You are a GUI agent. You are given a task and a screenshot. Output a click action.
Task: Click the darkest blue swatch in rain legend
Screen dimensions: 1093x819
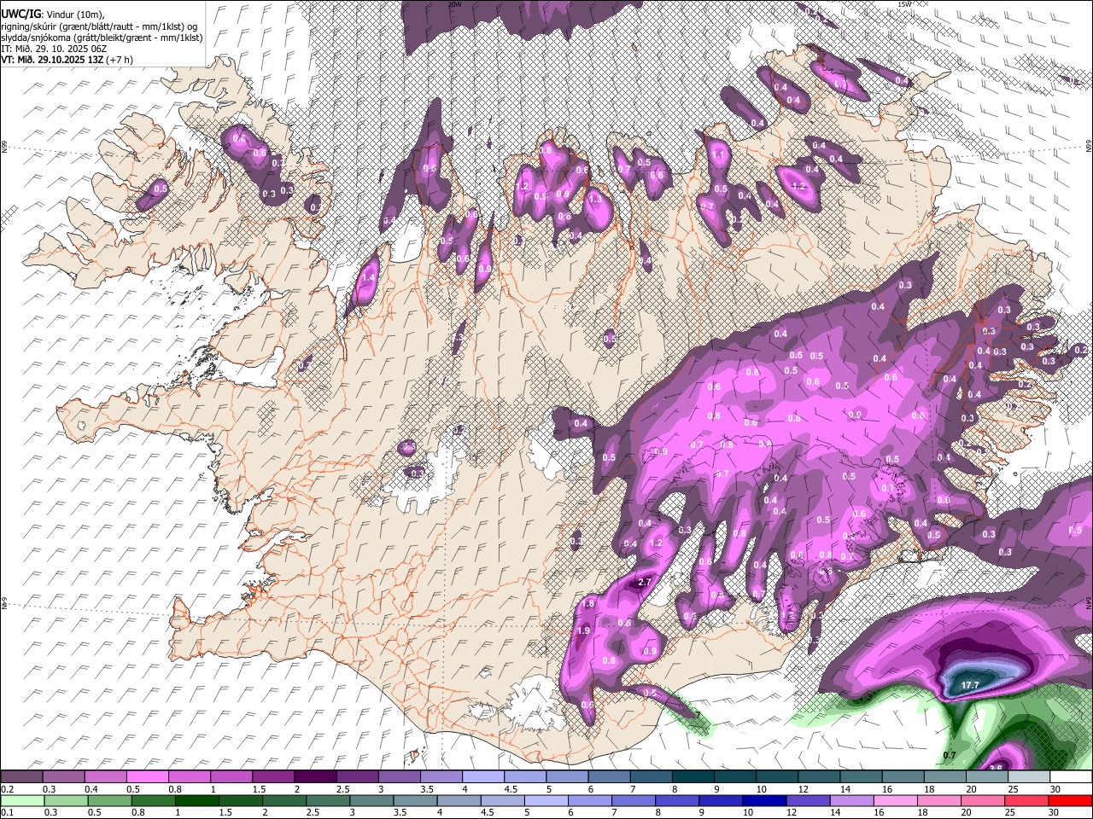pyautogui.click(x=764, y=800)
